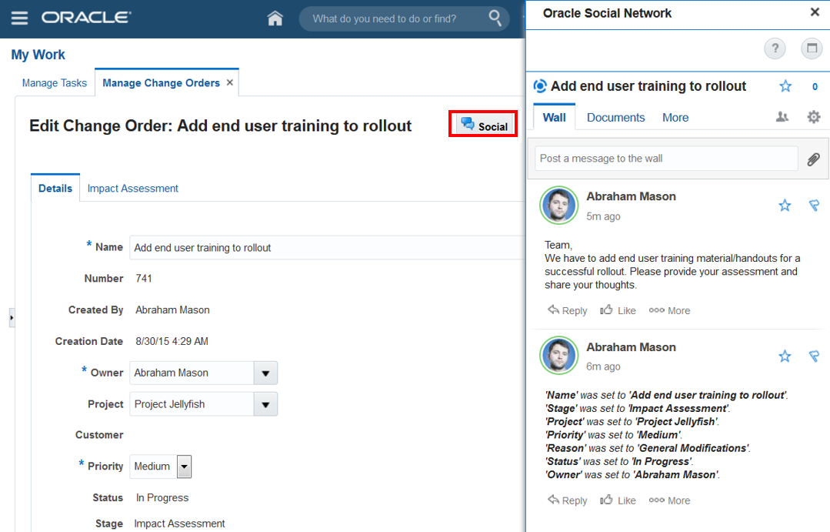Image resolution: width=830 pixels, height=532 pixels.
Task: Click the My Work heading
Action: click(x=38, y=55)
